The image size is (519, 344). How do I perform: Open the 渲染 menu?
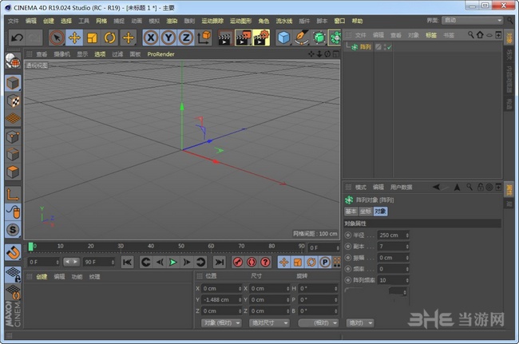tap(172, 21)
